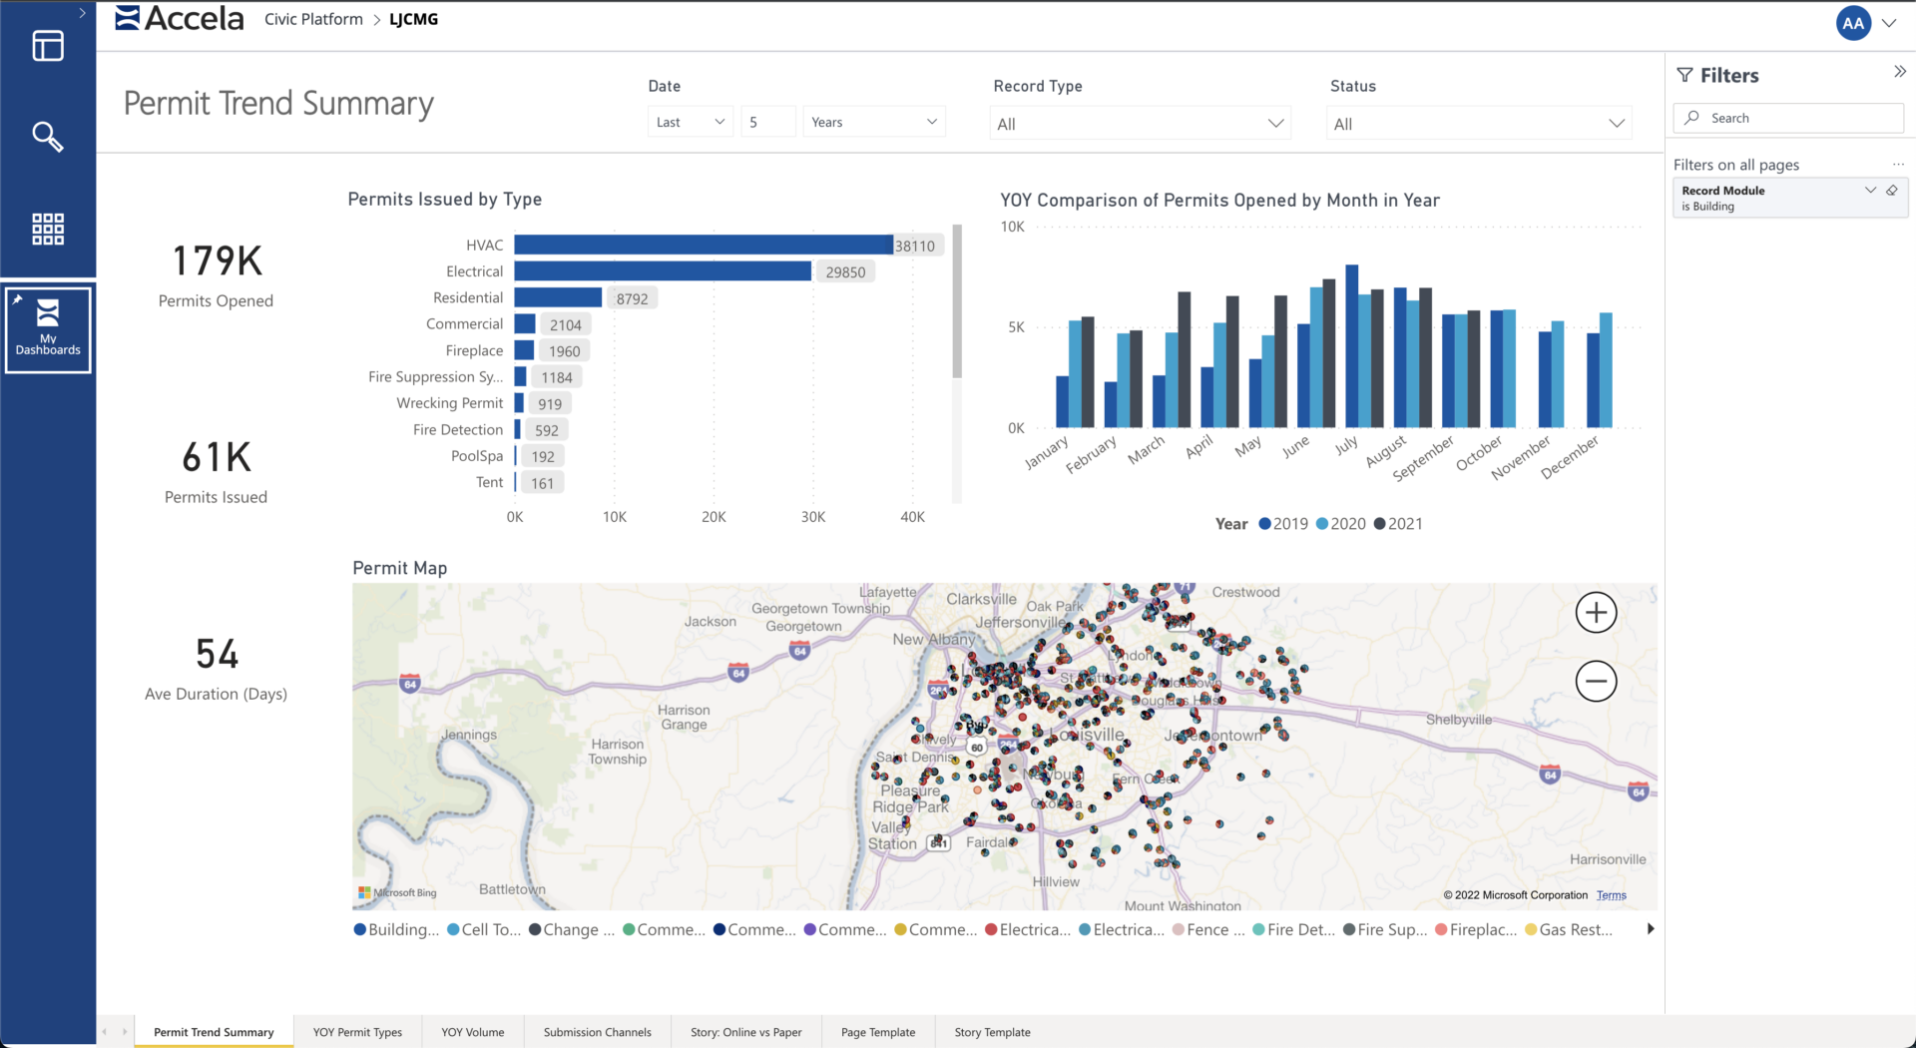Select the dashboard layout icon atop the sidebar

click(x=47, y=46)
